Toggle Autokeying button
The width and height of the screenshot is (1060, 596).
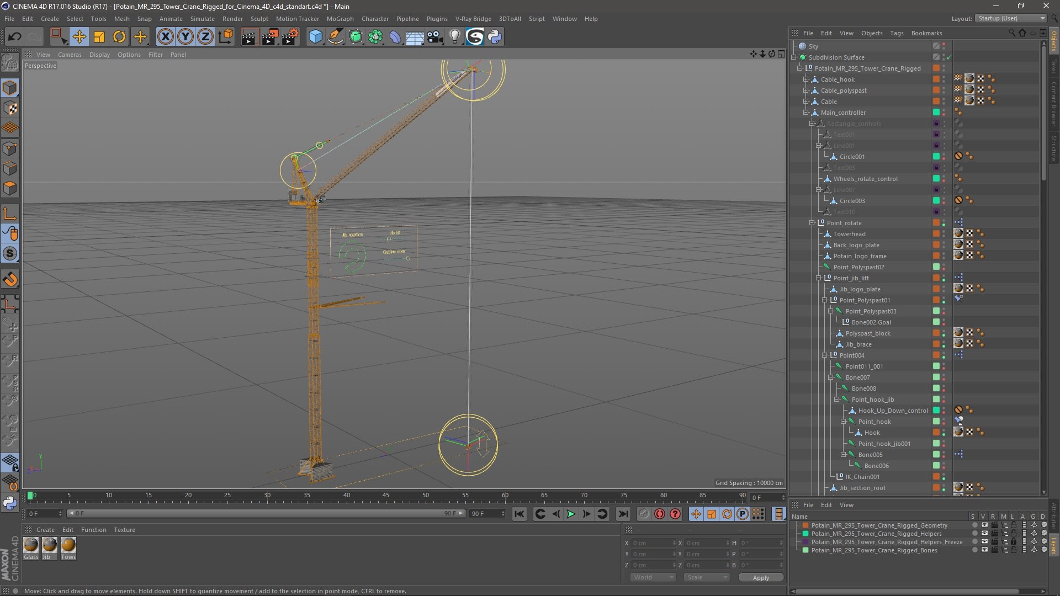click(660, 514)
